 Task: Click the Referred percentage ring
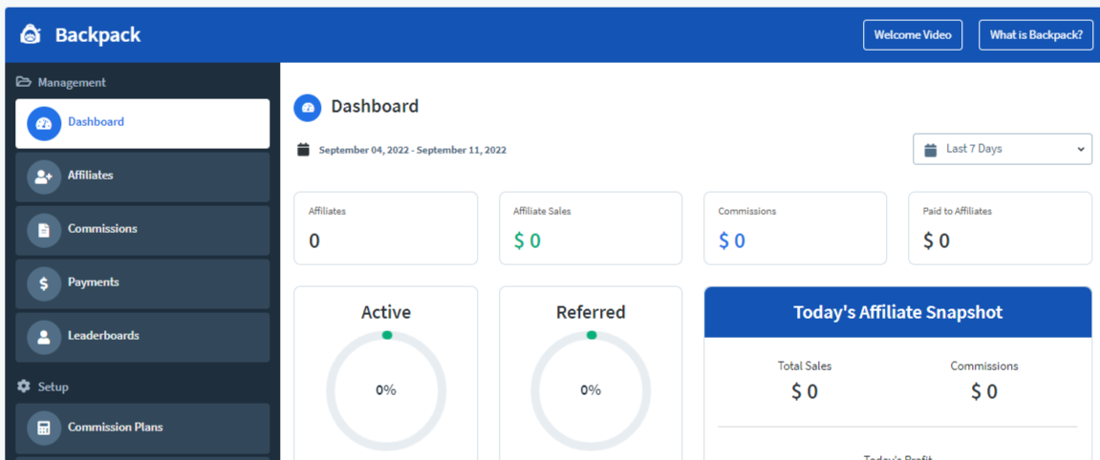[x=591, y=390]
